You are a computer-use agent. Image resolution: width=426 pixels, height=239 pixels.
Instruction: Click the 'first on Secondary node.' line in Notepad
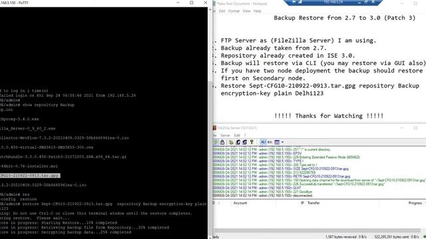[264, 78]
